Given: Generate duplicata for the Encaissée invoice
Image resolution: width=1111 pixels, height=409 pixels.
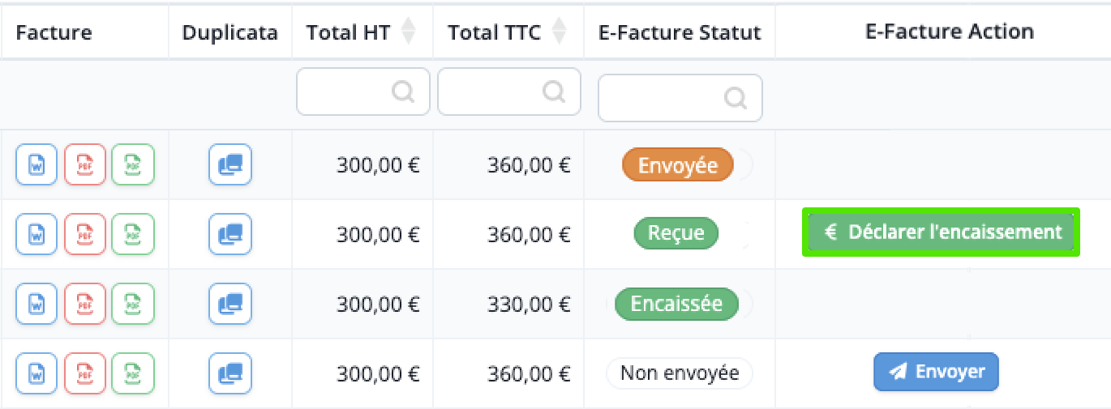Looking at the screenshot, I should pos(230,305).
